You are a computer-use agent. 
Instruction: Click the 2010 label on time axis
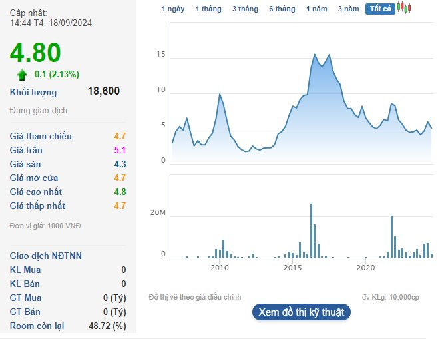click(x=220, y=268)
